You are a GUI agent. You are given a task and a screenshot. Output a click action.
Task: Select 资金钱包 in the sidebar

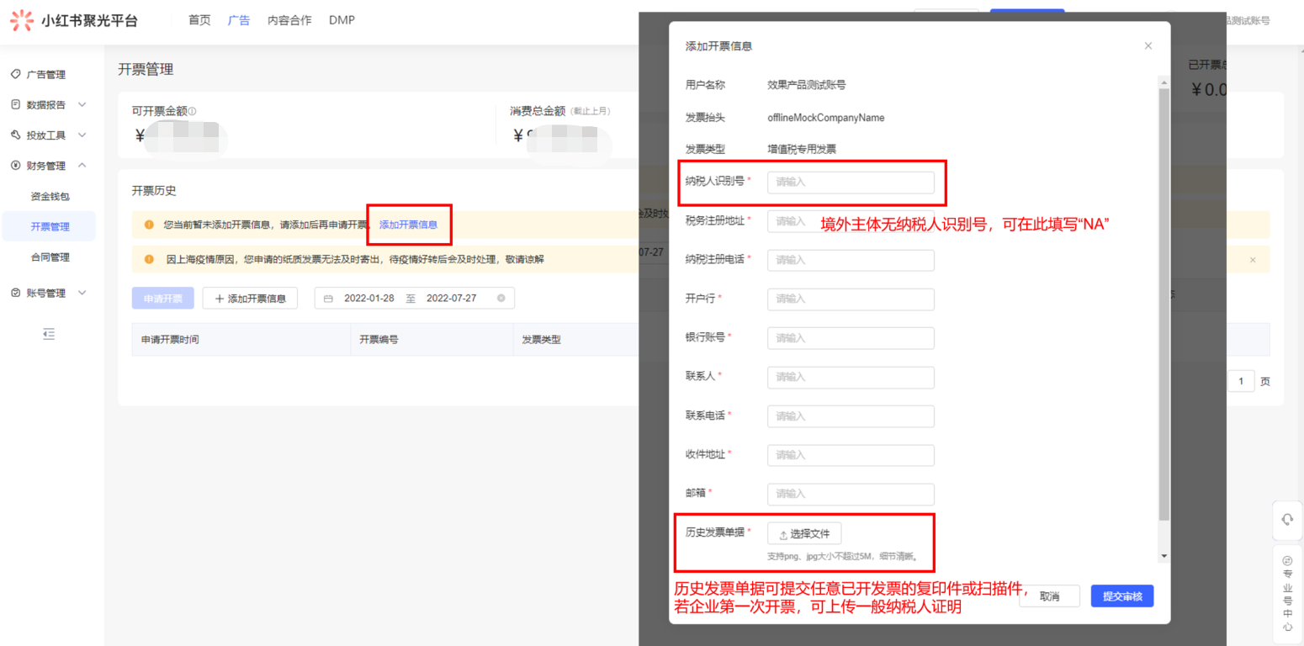(x=50, y=196)
